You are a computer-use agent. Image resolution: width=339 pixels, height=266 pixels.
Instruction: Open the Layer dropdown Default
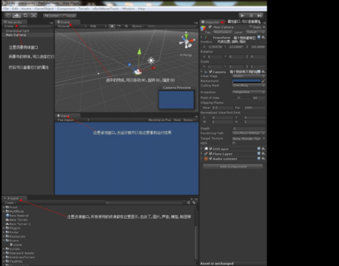point(255,32)
